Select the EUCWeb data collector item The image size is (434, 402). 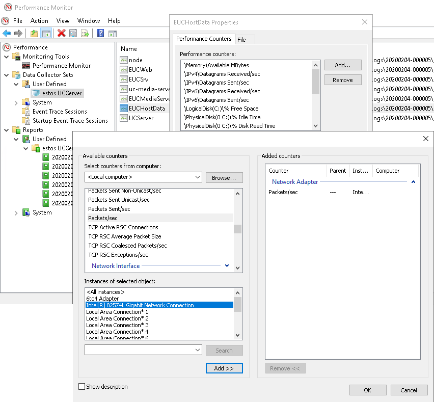point(140,69)
